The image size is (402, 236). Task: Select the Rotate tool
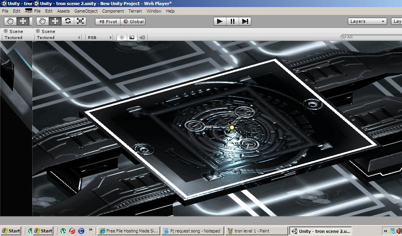point(68,21)
